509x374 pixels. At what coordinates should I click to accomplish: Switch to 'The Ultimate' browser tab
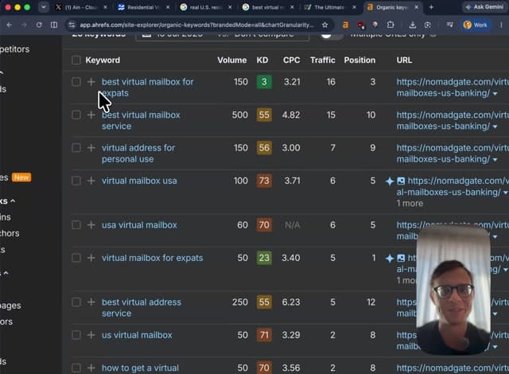(x=330, y=7)
